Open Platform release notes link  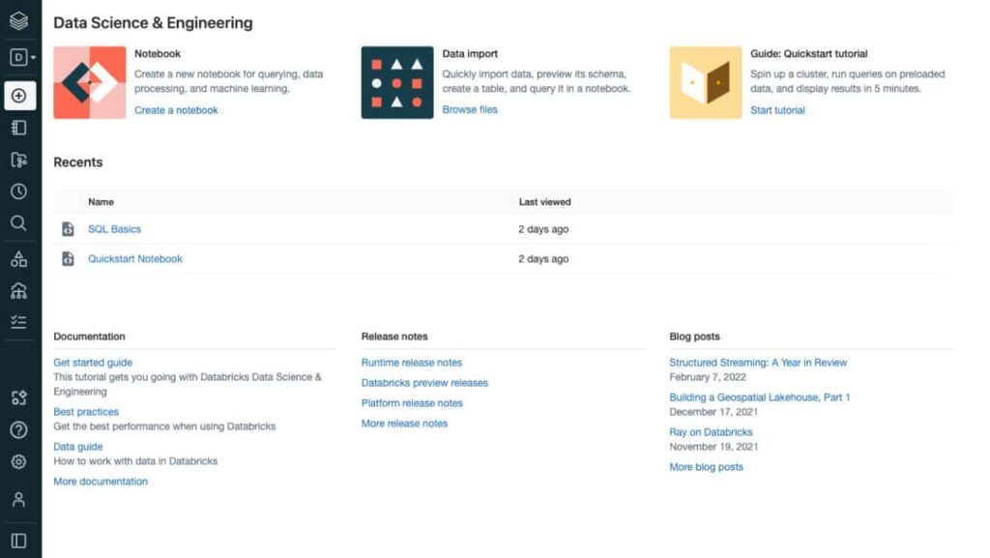(412, 402)
